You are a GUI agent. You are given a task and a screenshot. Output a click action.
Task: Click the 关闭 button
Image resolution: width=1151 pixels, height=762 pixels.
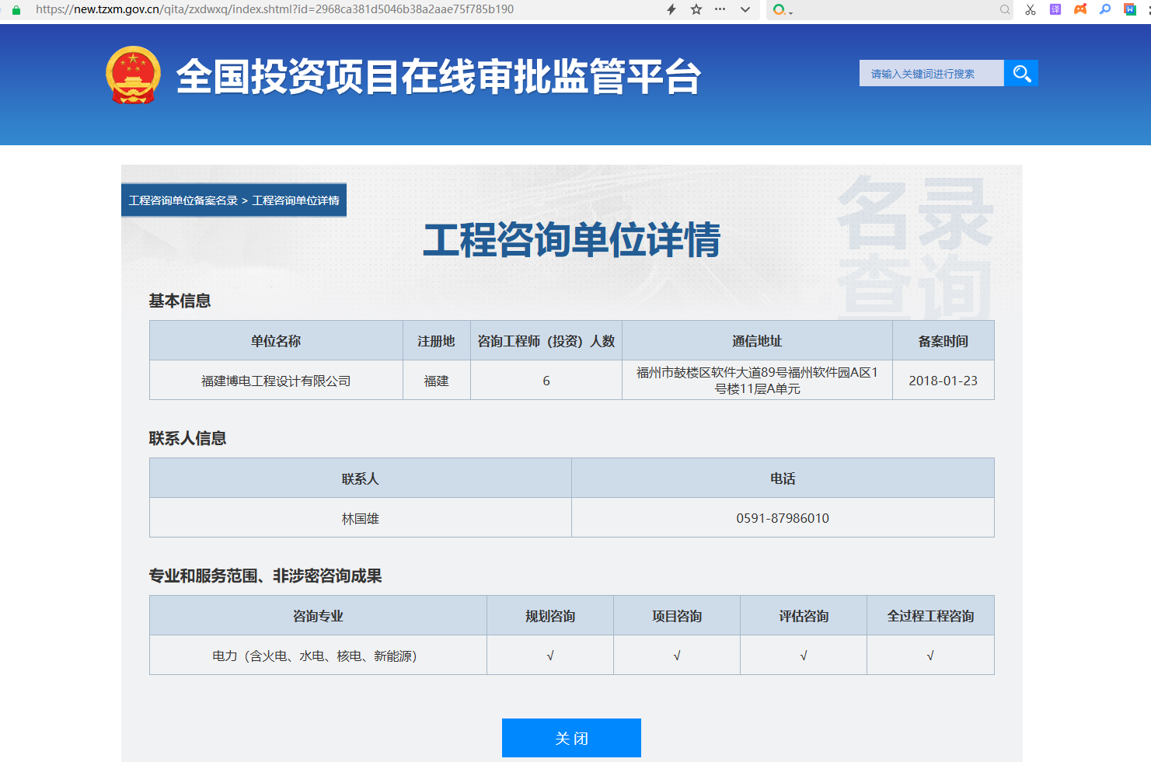point(571,738)
